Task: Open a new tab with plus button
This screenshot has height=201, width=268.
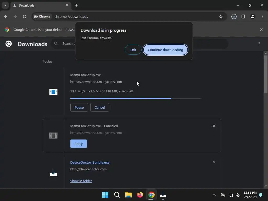Action: coord(76,5)
